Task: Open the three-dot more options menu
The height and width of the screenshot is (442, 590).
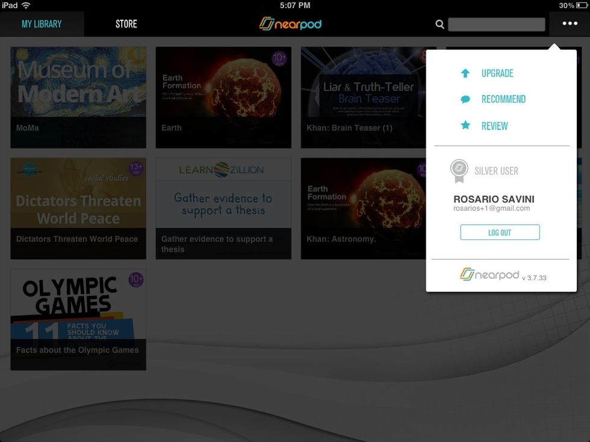Action: pos(568,24)
